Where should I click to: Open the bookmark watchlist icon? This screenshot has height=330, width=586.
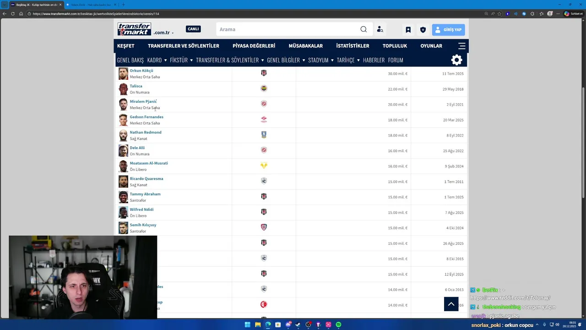[408, 30]
